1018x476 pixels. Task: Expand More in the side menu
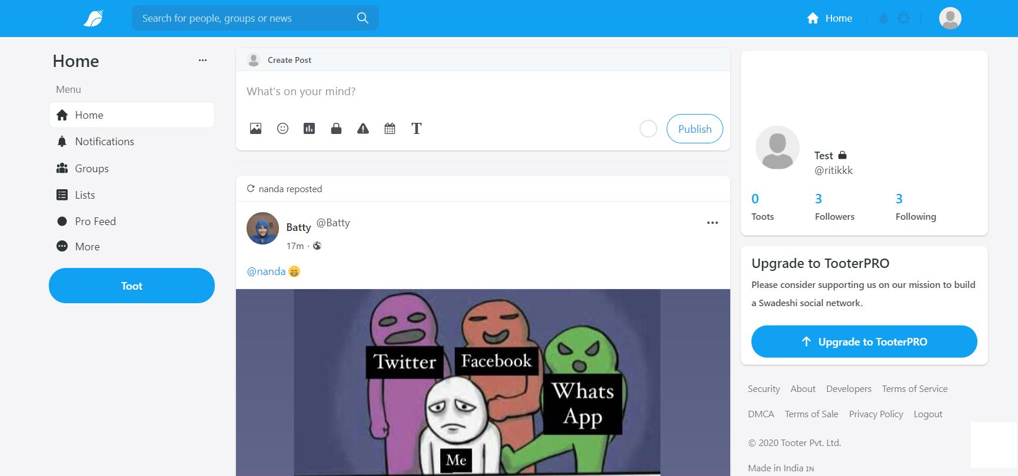[x=131, y=247]
